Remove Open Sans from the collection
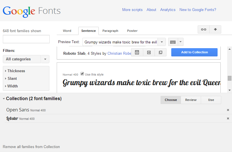The height and width of the screenshot is (152, 232). 228,110
